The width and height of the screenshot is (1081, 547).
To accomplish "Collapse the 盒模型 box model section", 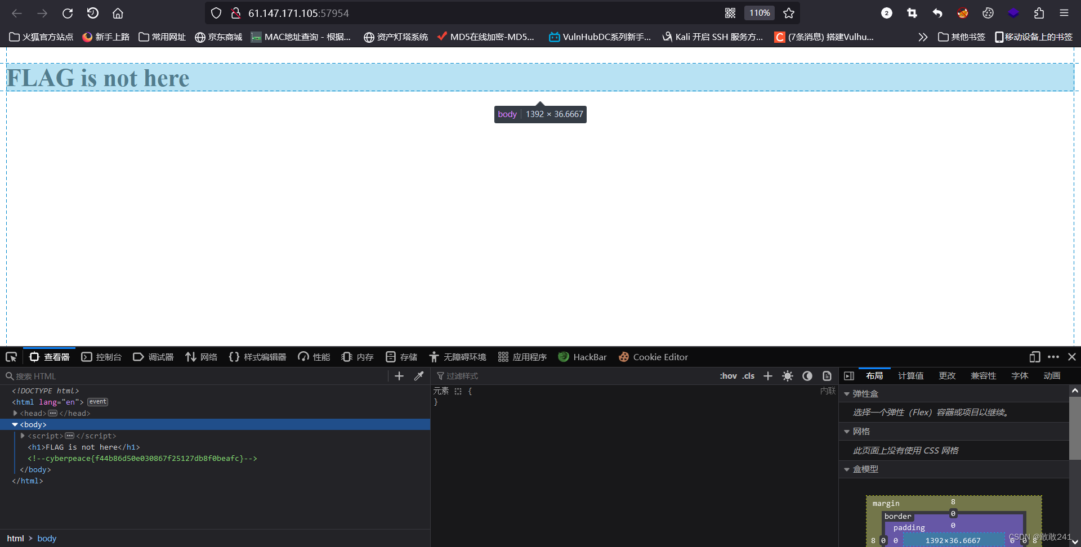I will [848, 468].
